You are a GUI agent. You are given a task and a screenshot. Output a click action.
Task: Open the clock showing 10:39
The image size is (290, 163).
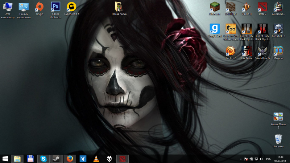click(x=280, y=159)
